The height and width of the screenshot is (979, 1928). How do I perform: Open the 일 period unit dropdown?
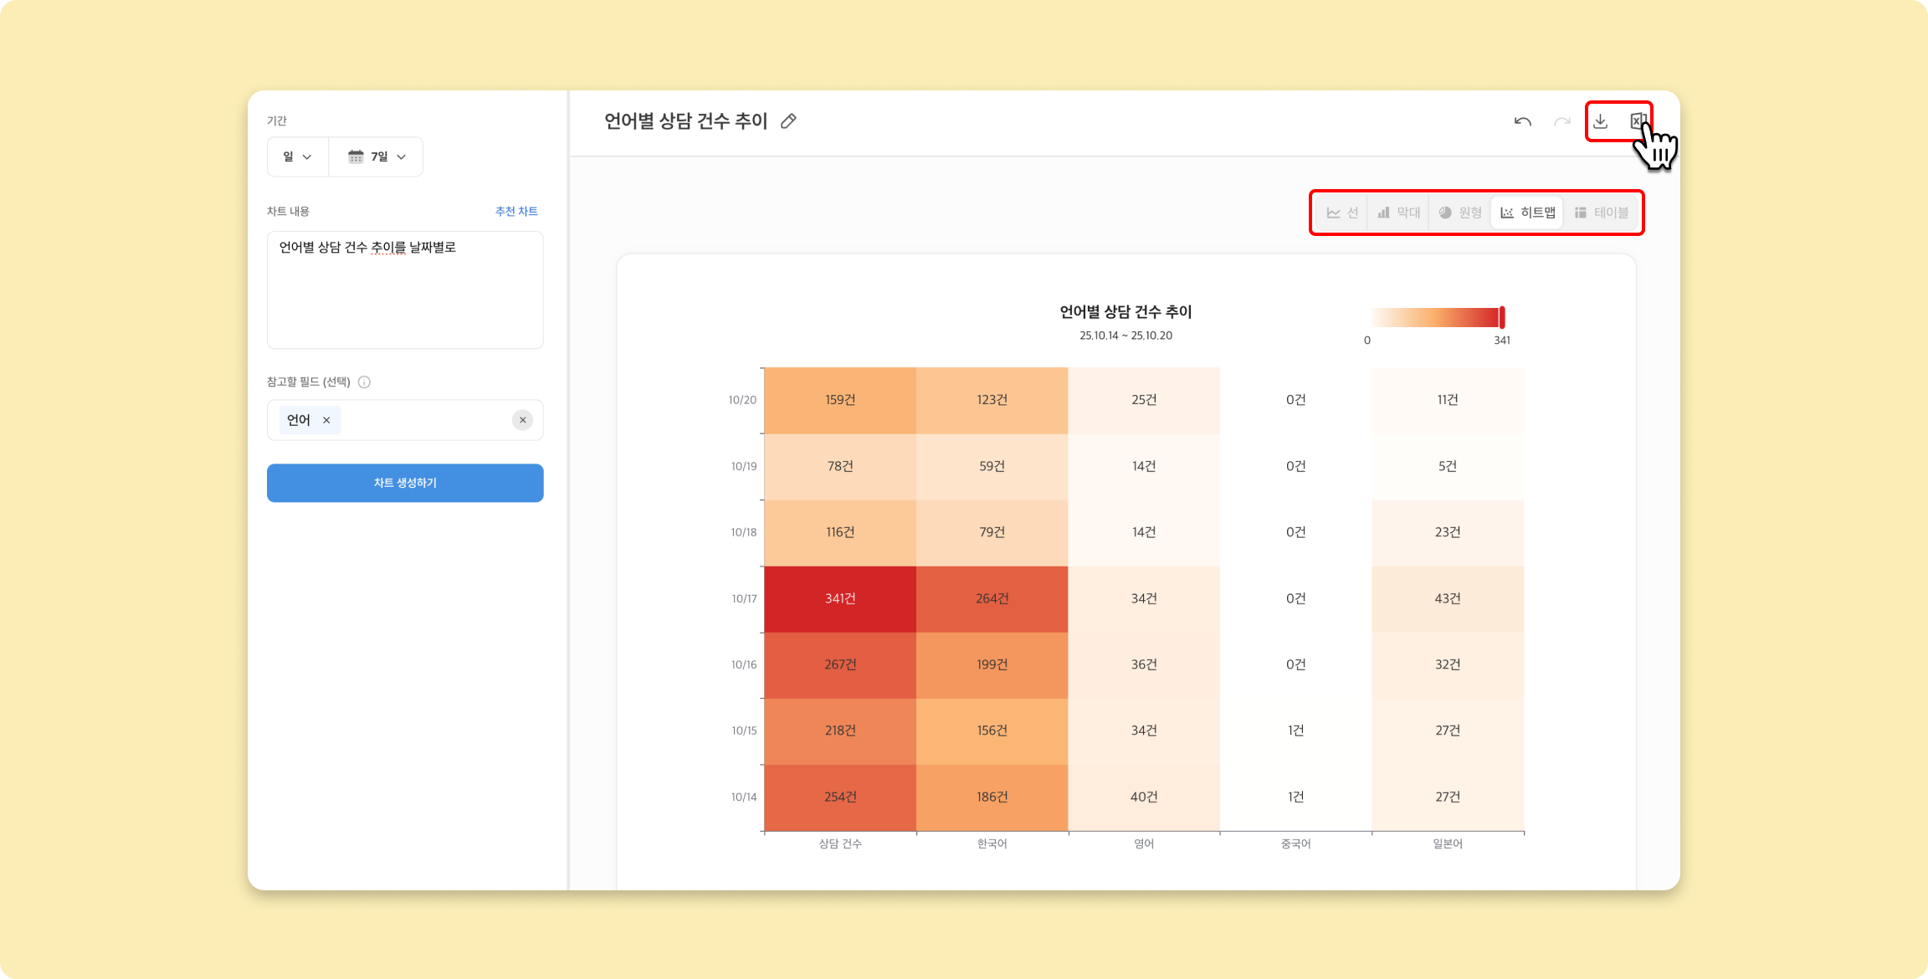point(297,156)
